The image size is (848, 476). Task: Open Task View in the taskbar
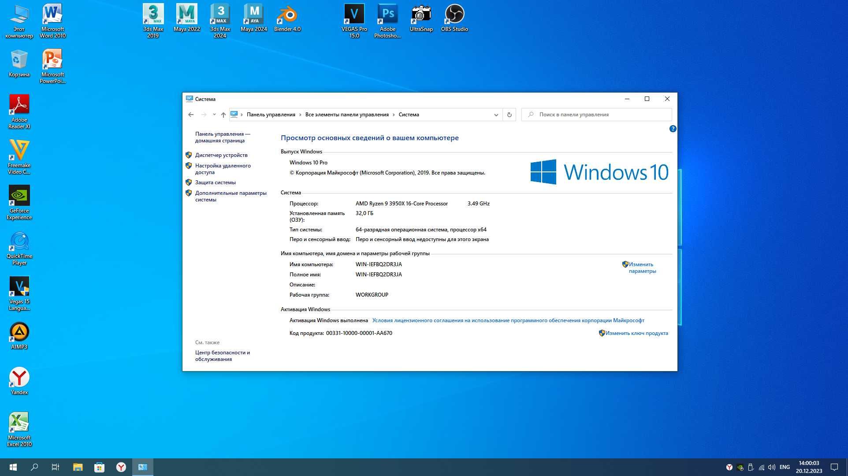pyautogui.click(x=56, y=467)
